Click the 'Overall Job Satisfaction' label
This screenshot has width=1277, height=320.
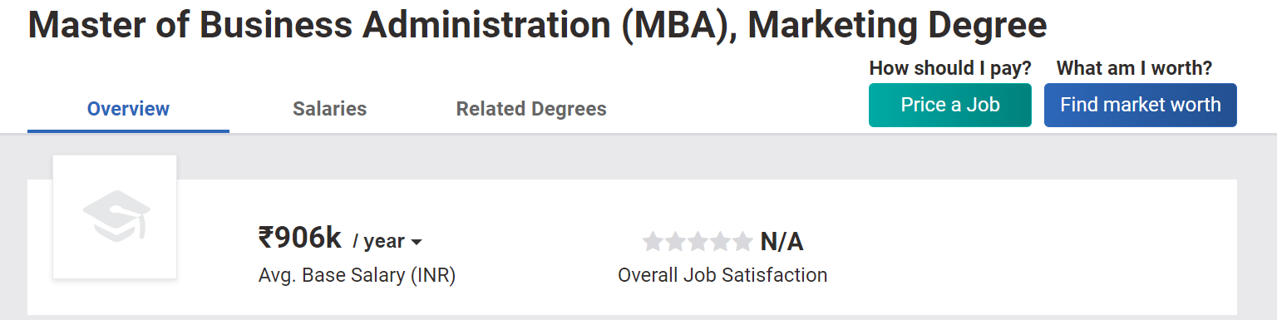pos(722,275)
